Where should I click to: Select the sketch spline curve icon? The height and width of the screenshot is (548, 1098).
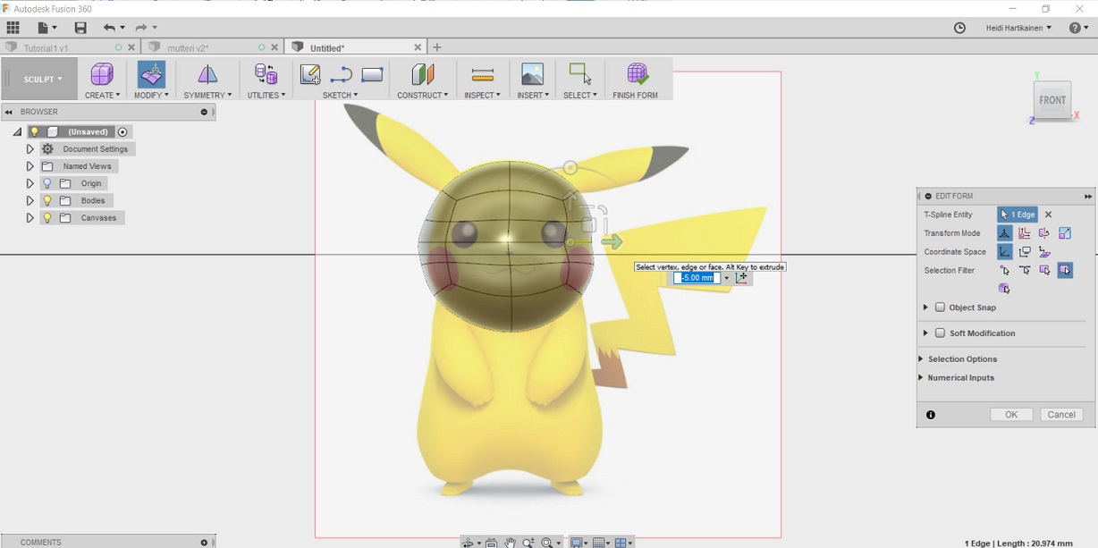(x=341, y=75)
